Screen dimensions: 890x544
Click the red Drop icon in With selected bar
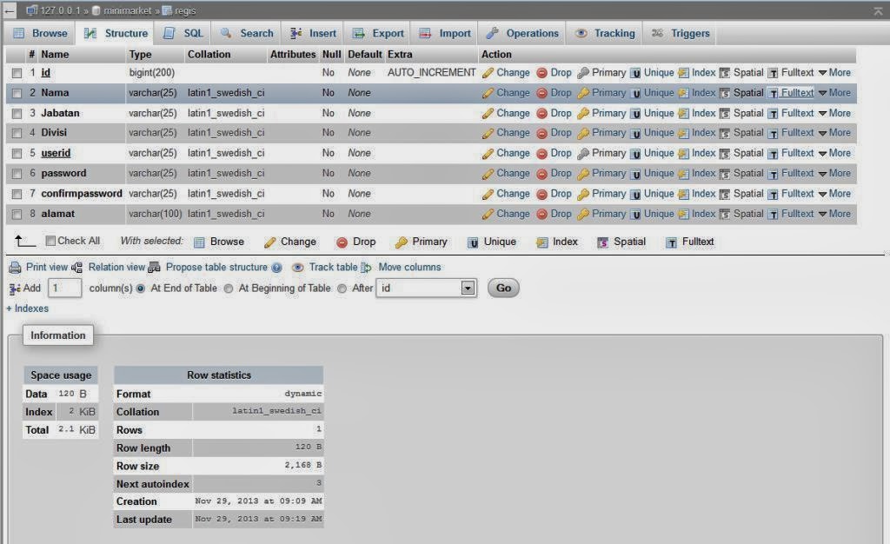(x=342, y=242)
